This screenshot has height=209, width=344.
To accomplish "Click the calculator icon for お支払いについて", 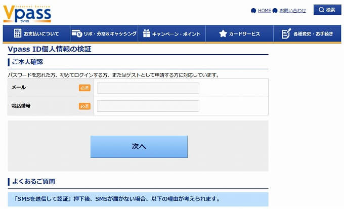I will pyautogui.click(x=18, y=34).
